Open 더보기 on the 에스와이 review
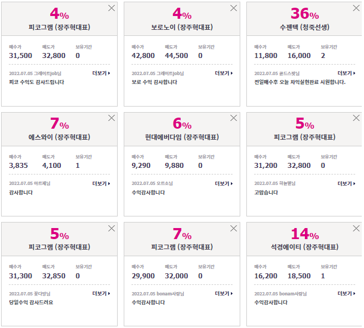This screenshot has width=364, height=328. (x=101, y=184)
